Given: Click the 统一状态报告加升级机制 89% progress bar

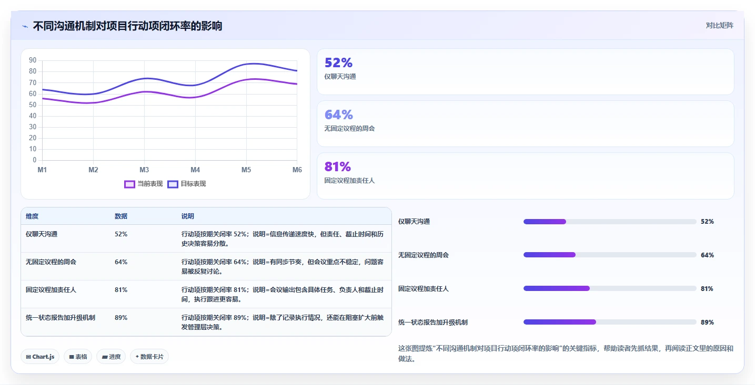Looking at the screenshot, I should tap(610, 322).
